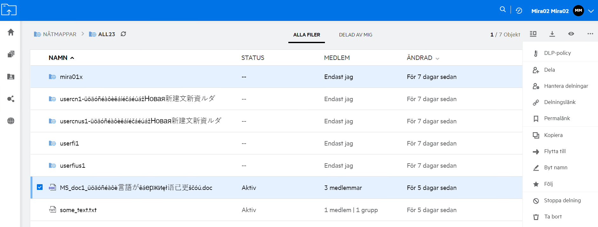Screen dimensions: 598x227
Task: Click the refresh icon beside ALL23
Action: click(x=123, y=34)
